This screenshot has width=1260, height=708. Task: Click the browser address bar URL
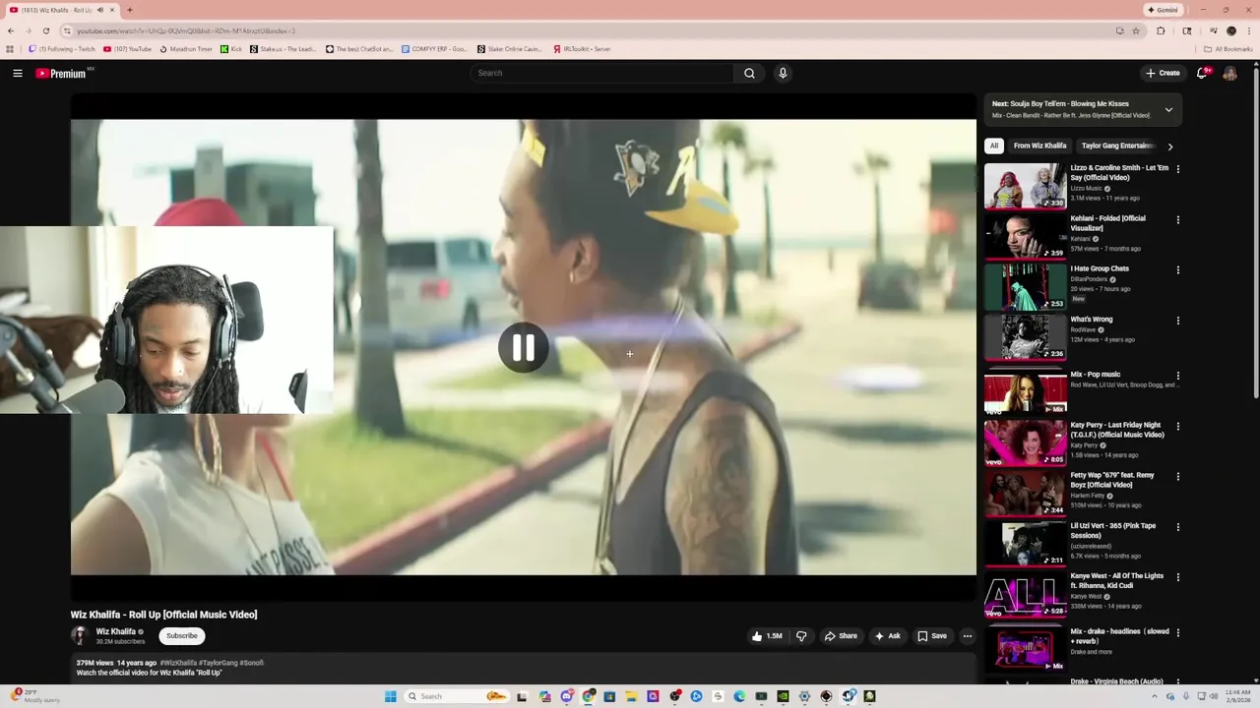pyautogui.click(x=185, y=30)
